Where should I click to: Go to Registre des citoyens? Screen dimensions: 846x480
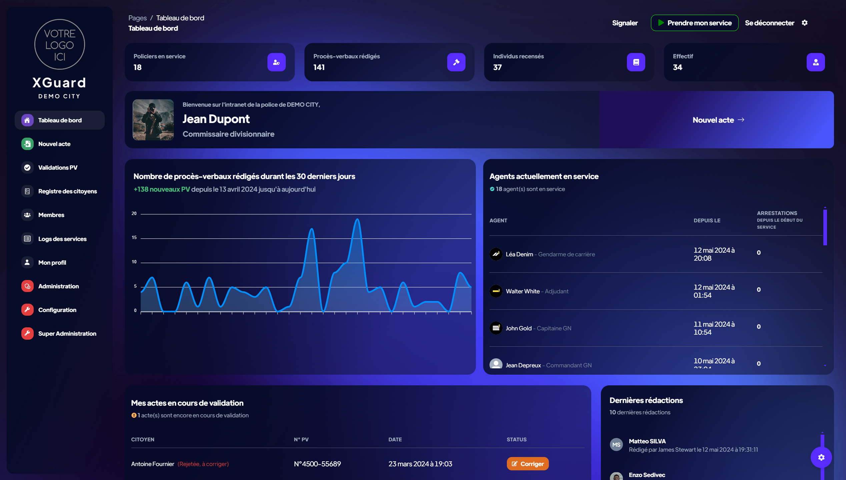pyautogui.click(x=67, y=191)
